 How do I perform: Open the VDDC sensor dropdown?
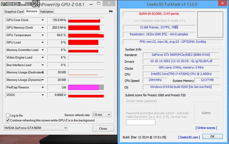43,95
